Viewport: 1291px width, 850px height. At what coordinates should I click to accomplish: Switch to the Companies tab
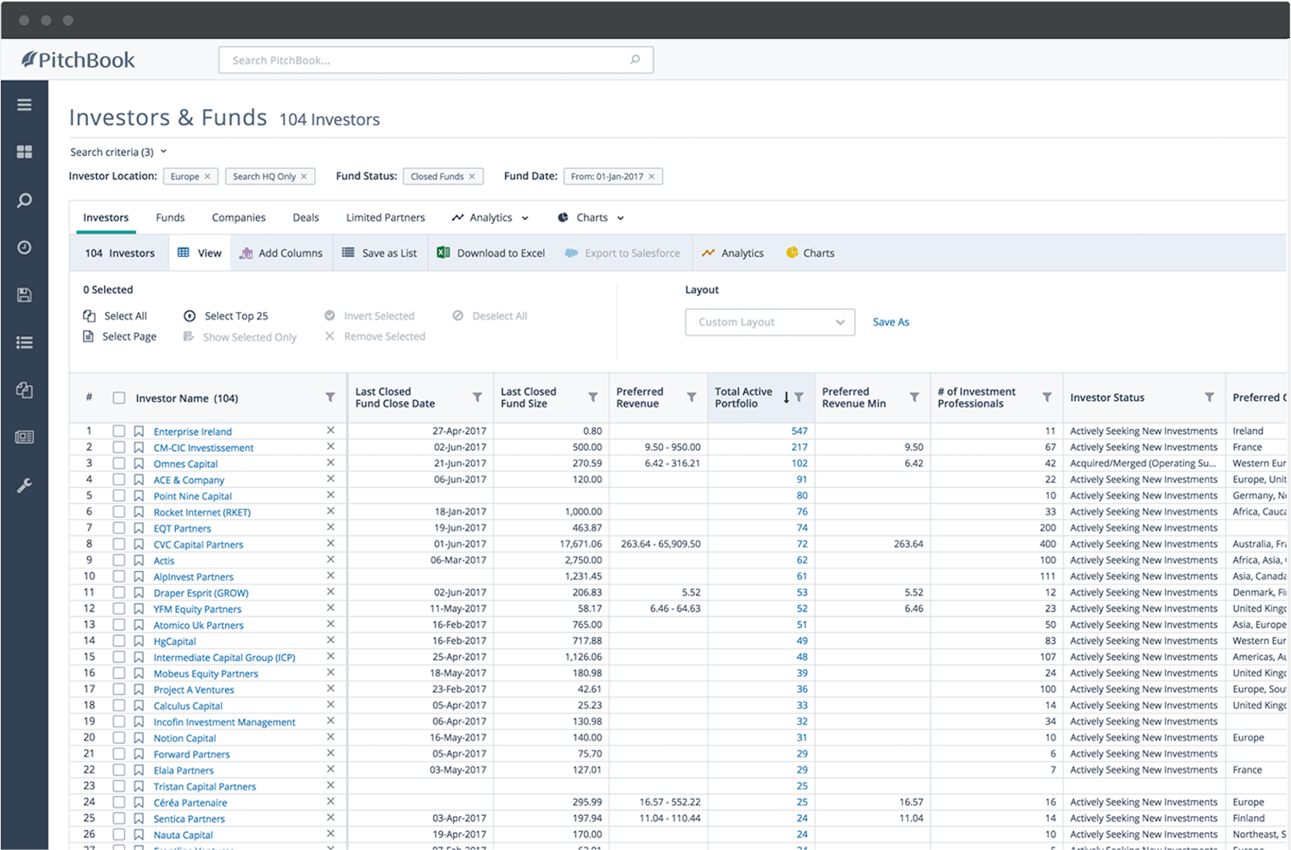(x=239, y=218)
